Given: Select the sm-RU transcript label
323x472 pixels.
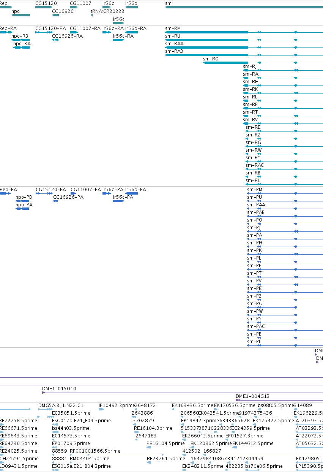Looking at the screenshot, I should point(173,36).
